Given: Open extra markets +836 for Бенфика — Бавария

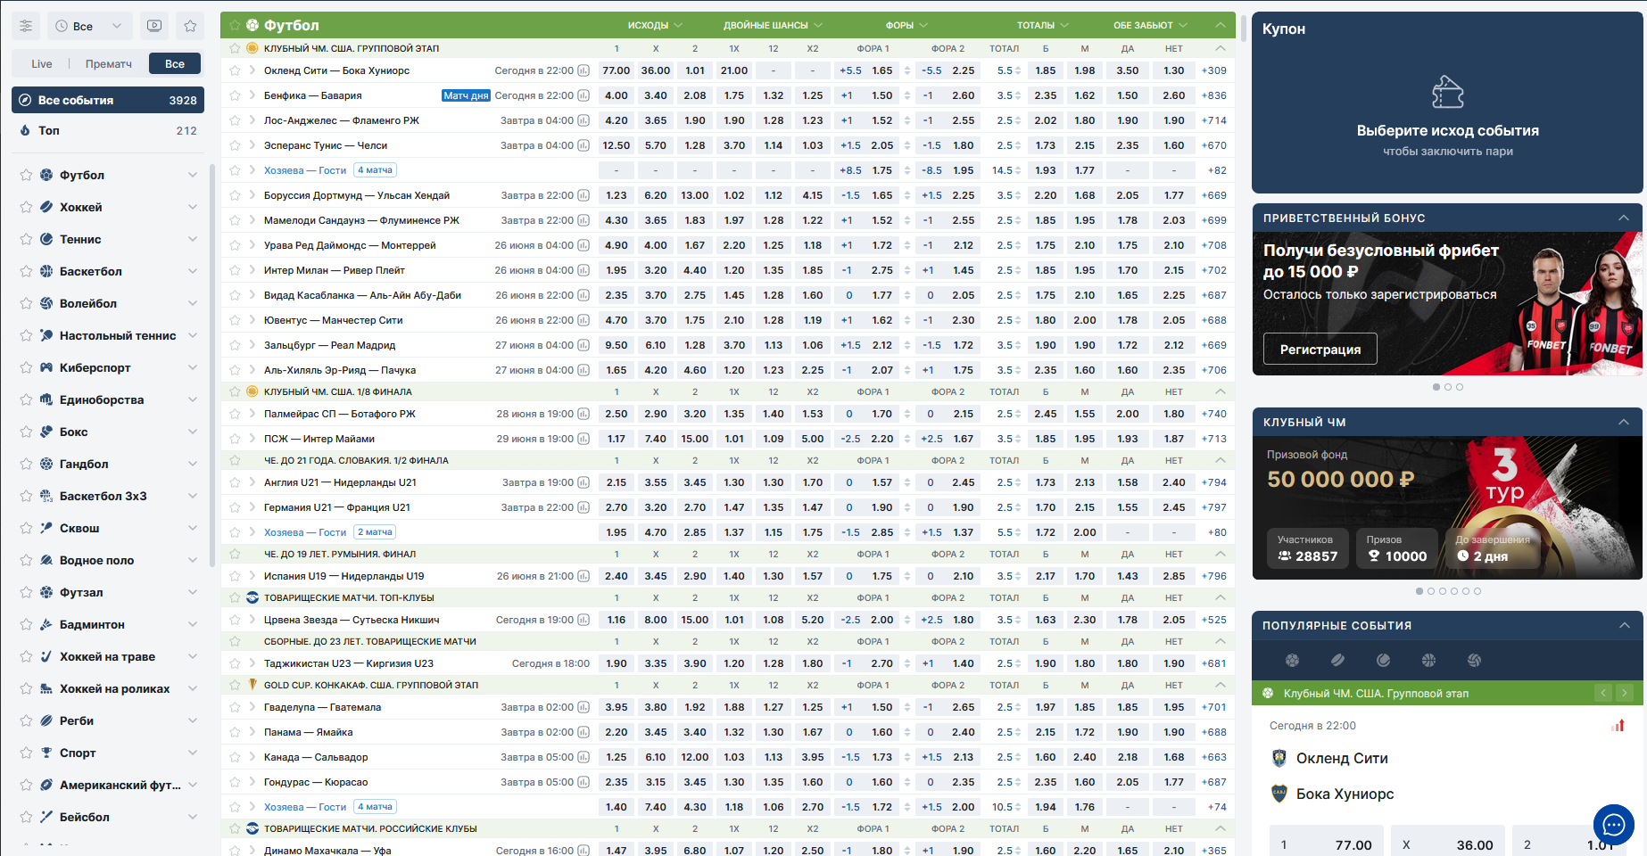Looking at the screenshot, I should pyautogui.click(x=1213, y=95).
